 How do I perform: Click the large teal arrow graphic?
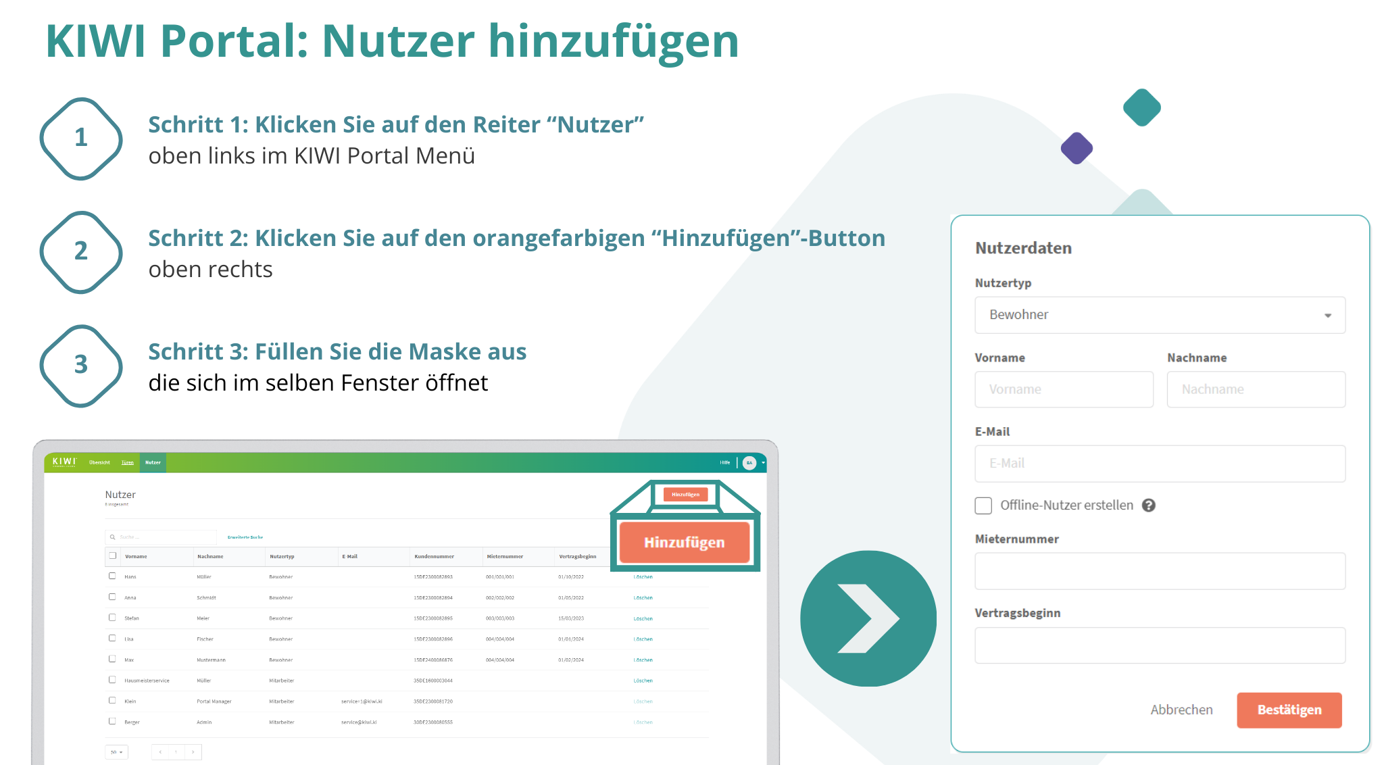868,618
